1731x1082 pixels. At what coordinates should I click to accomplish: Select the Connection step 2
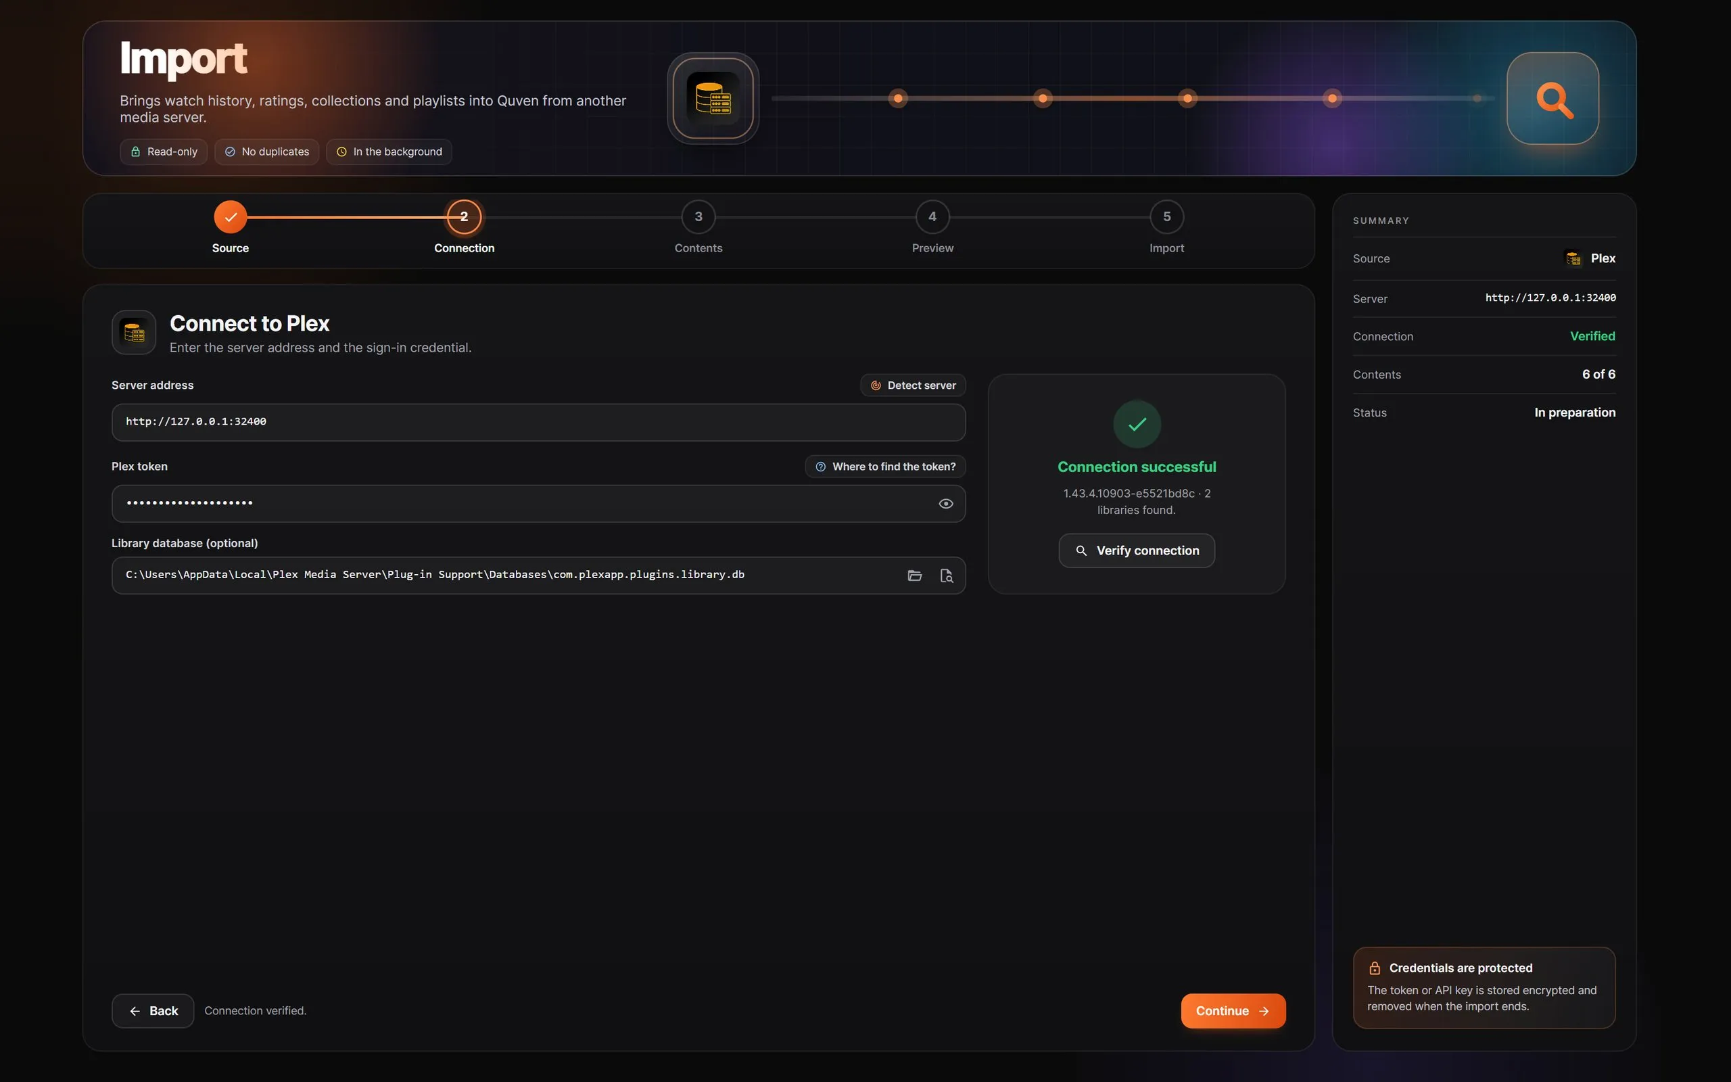pyautogui.click(x=465, y=217)
